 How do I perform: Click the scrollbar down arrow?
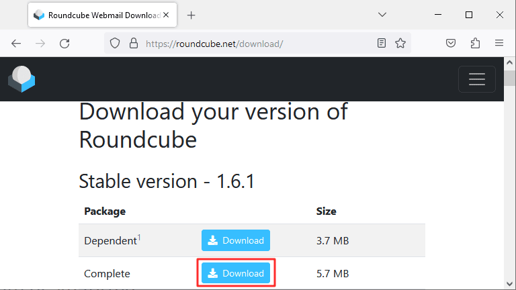click(x=509, y=284)
